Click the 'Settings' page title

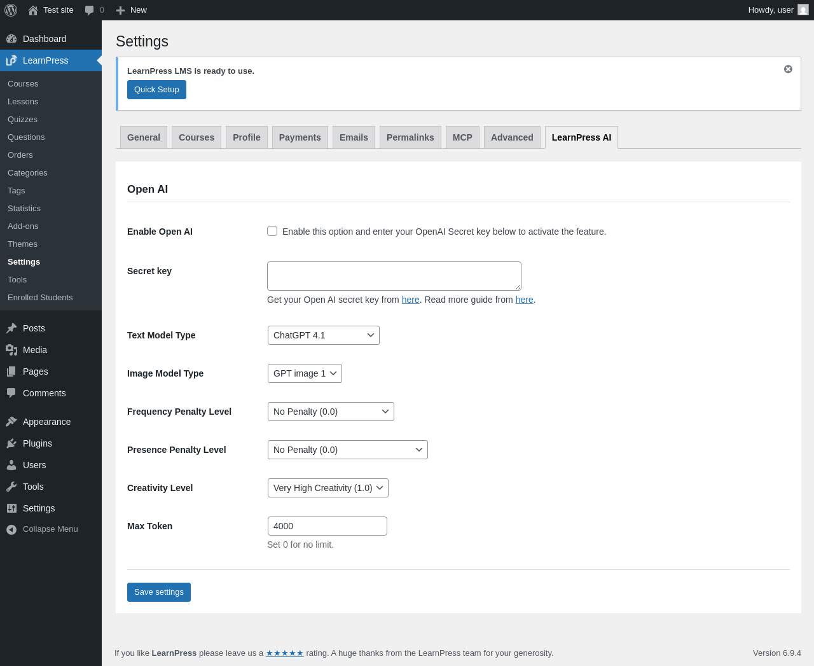tap(142, 41)
